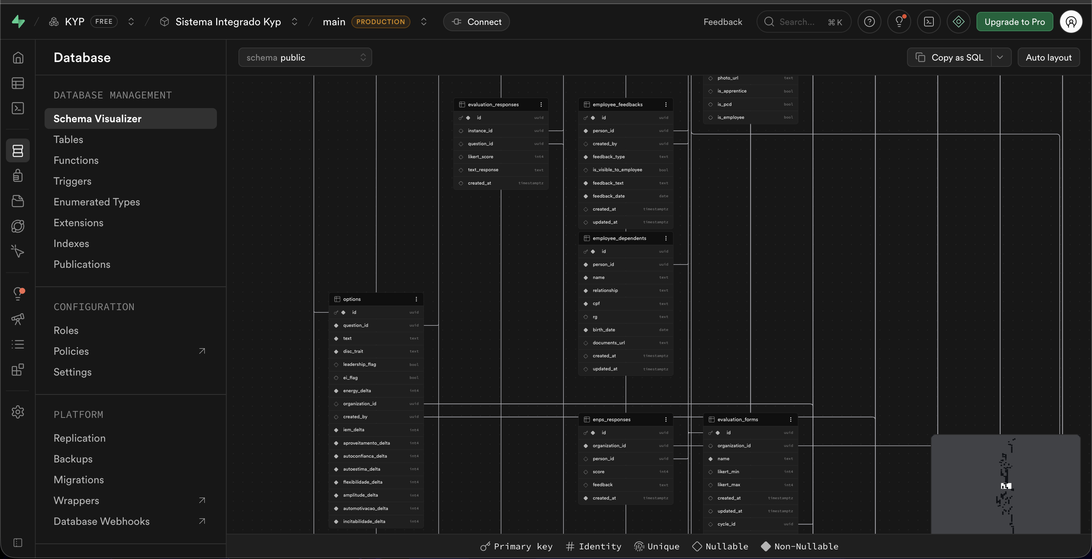
Task: Open the Advisors lightbulb sidebar icon
Action: point(18,294)
